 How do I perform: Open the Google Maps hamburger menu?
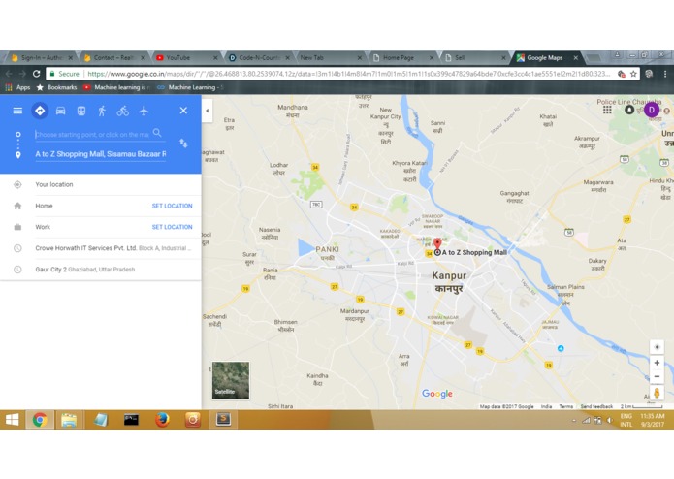(x=17, y=111)
